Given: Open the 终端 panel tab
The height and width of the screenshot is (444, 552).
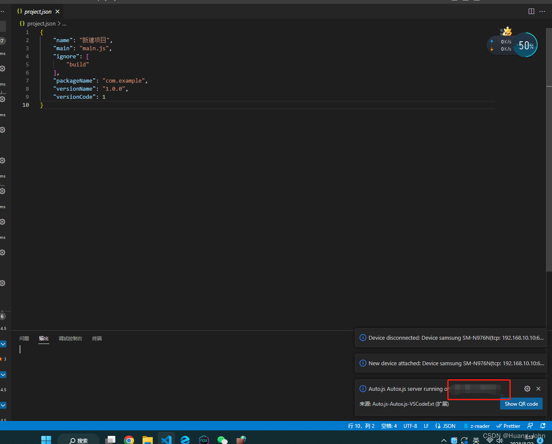Looking at the screenshot, I should pyautogui.click(x=97, y=338).
